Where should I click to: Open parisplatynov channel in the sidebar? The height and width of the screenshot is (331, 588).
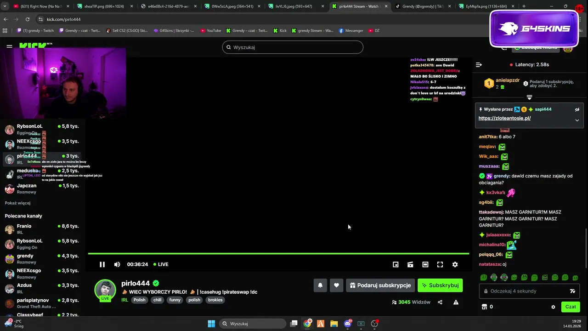42,303
